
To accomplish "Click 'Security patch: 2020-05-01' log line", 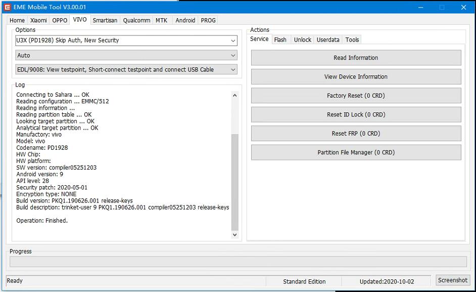I will tap(52, 188).
